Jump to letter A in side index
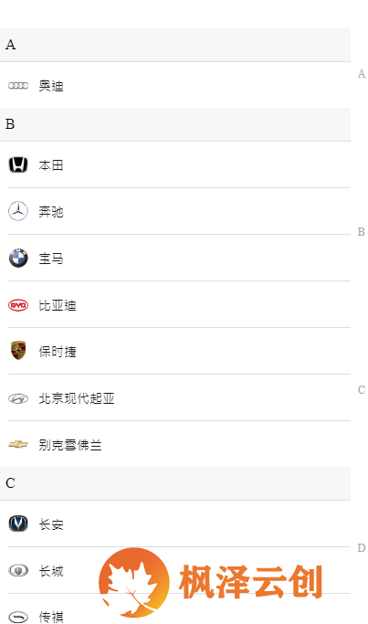 pyautogui.click(x=362, y=74)
